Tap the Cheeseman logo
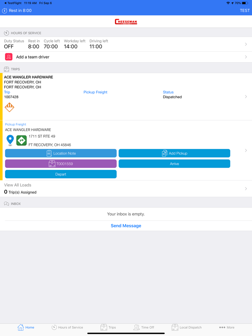Viewport: 252px width, 336px height. pyautogui.click(x=126, y=22)
